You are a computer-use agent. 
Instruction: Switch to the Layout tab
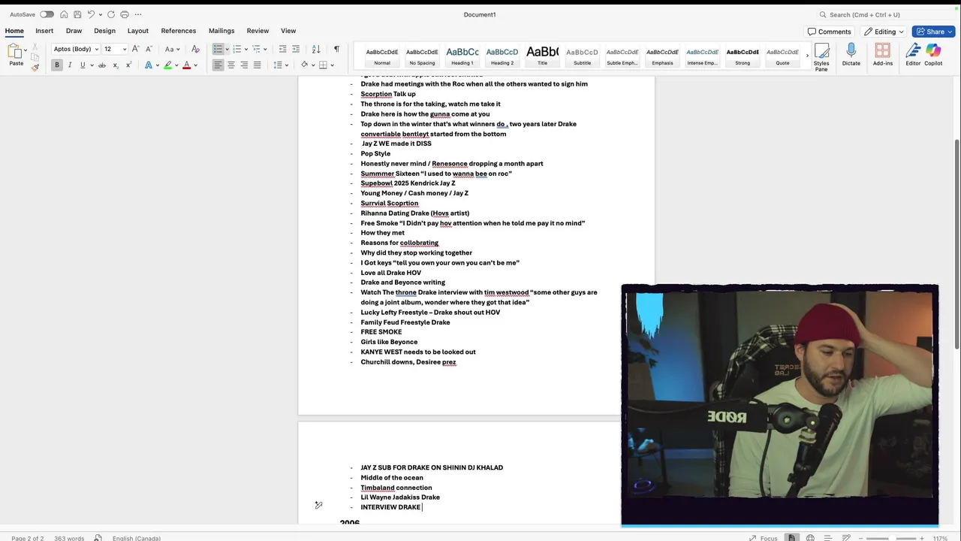[x=138, y=31]
